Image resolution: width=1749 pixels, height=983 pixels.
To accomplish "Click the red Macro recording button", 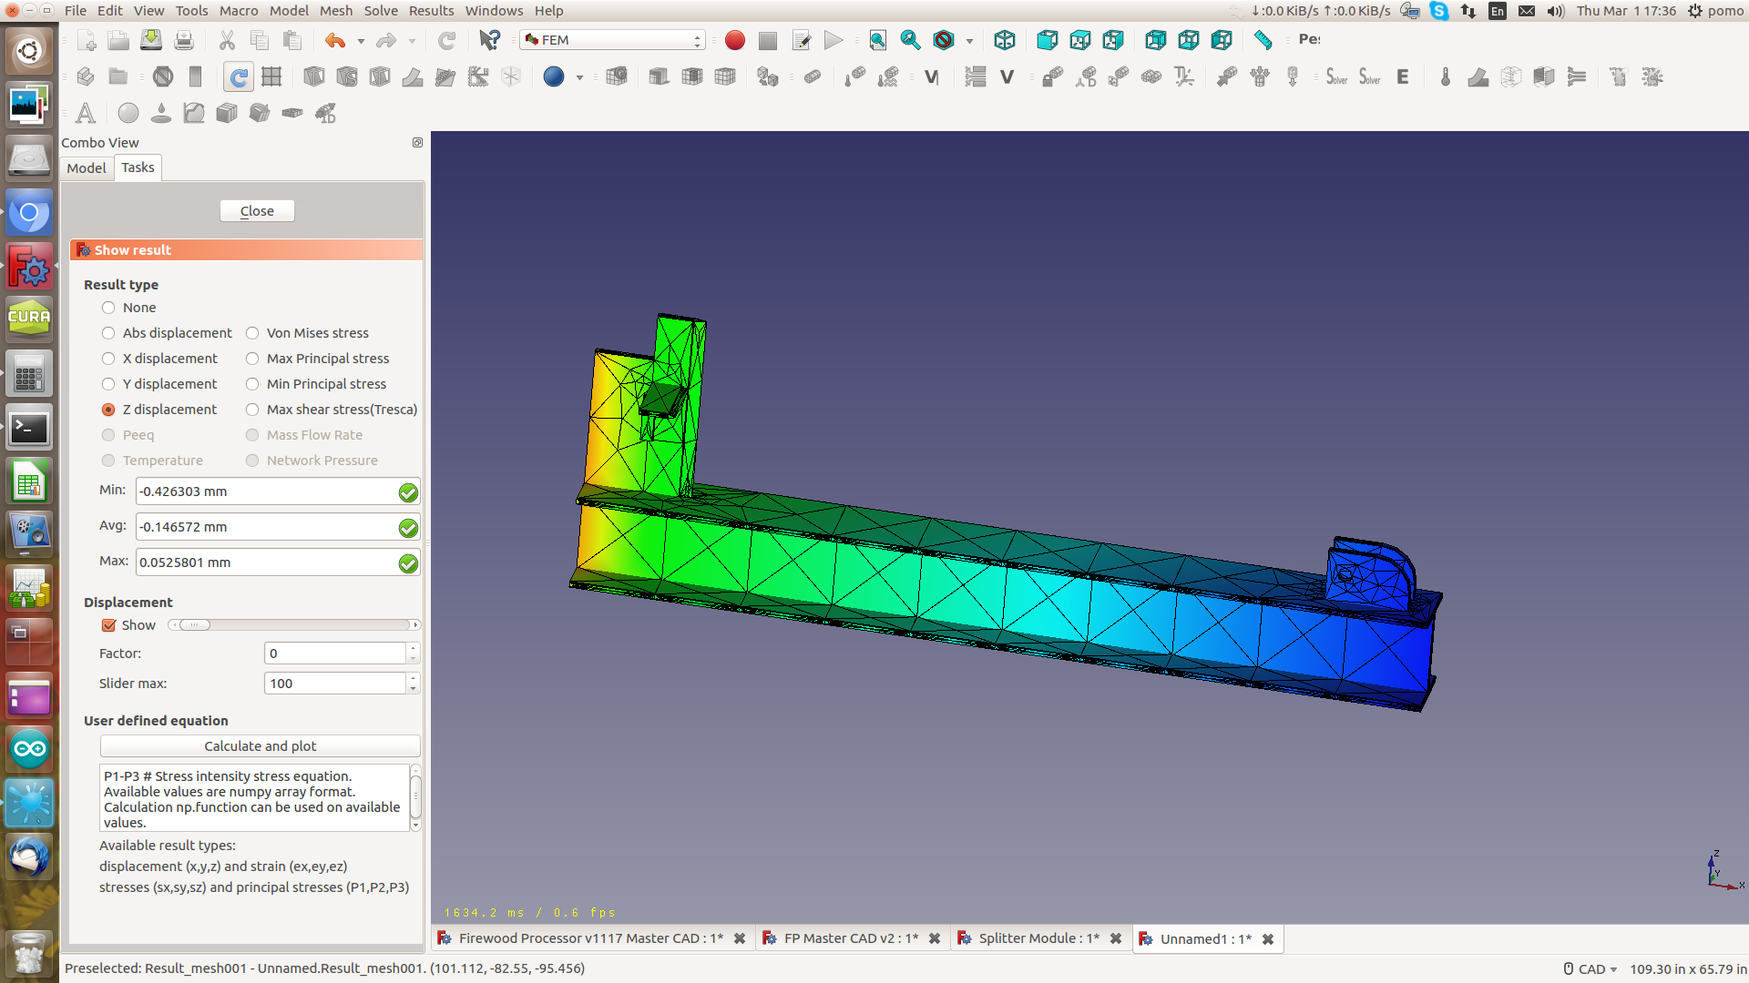I will (735, 40).
